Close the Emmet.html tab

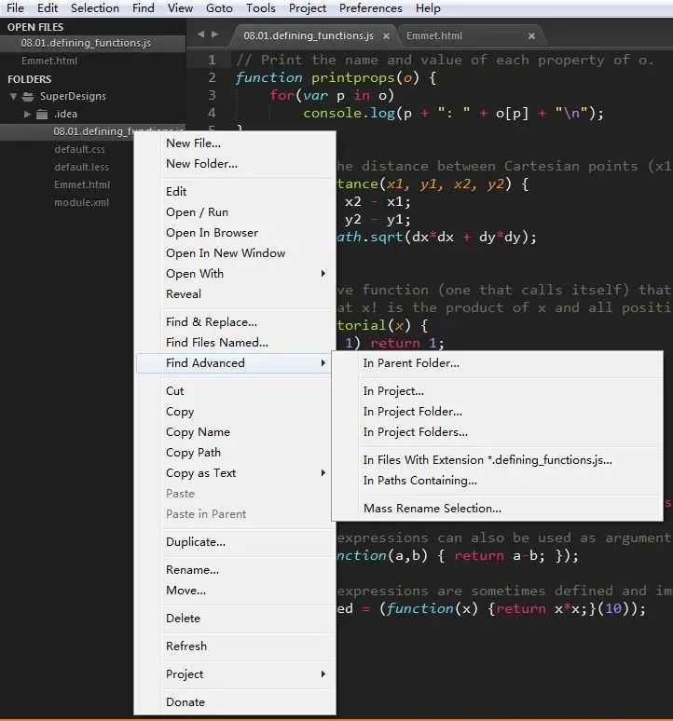[x=531, y=36]
